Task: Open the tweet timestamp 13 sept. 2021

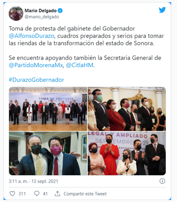Action: pyautogui.click(x=45, y=181)
